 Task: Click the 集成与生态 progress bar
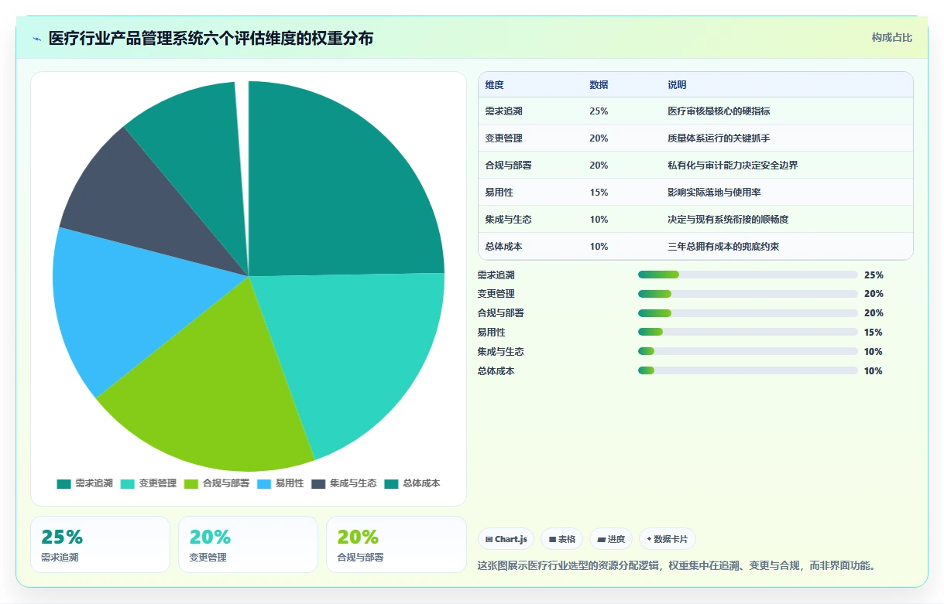coord(747,352)
